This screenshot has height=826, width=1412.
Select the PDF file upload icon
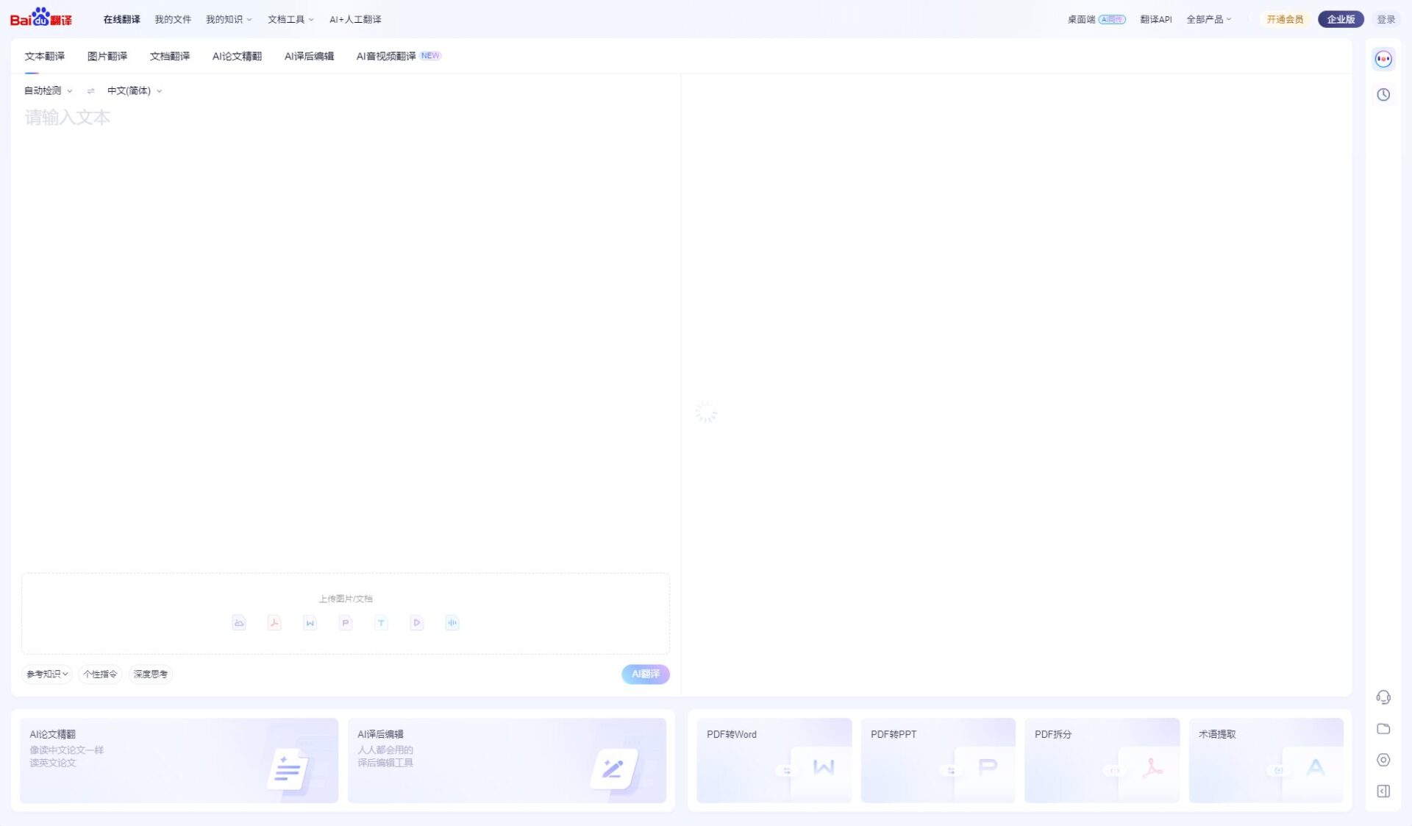(274, 622)
